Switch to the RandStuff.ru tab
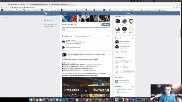The height and width of the screenshot is (102, 182). (x=61, y=5)
